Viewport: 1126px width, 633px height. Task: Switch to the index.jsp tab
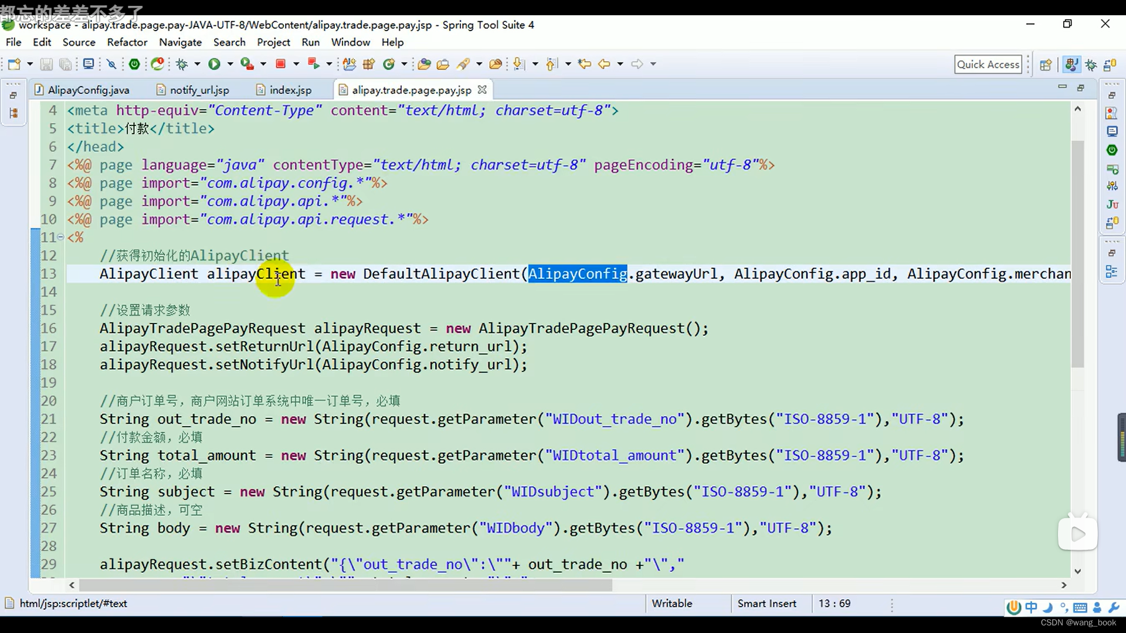284,90
